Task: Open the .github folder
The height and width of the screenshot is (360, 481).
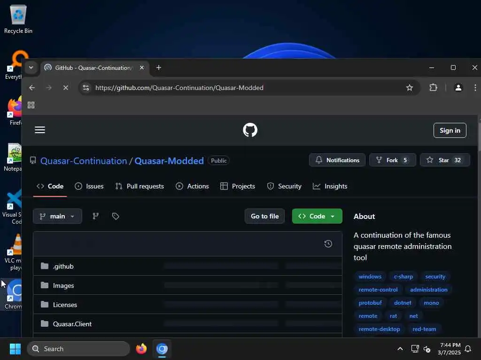Action: [63, 266]
